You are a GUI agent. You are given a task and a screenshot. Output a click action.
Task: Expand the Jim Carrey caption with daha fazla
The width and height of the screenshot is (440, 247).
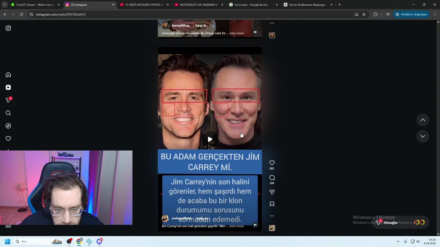[236, 226]
